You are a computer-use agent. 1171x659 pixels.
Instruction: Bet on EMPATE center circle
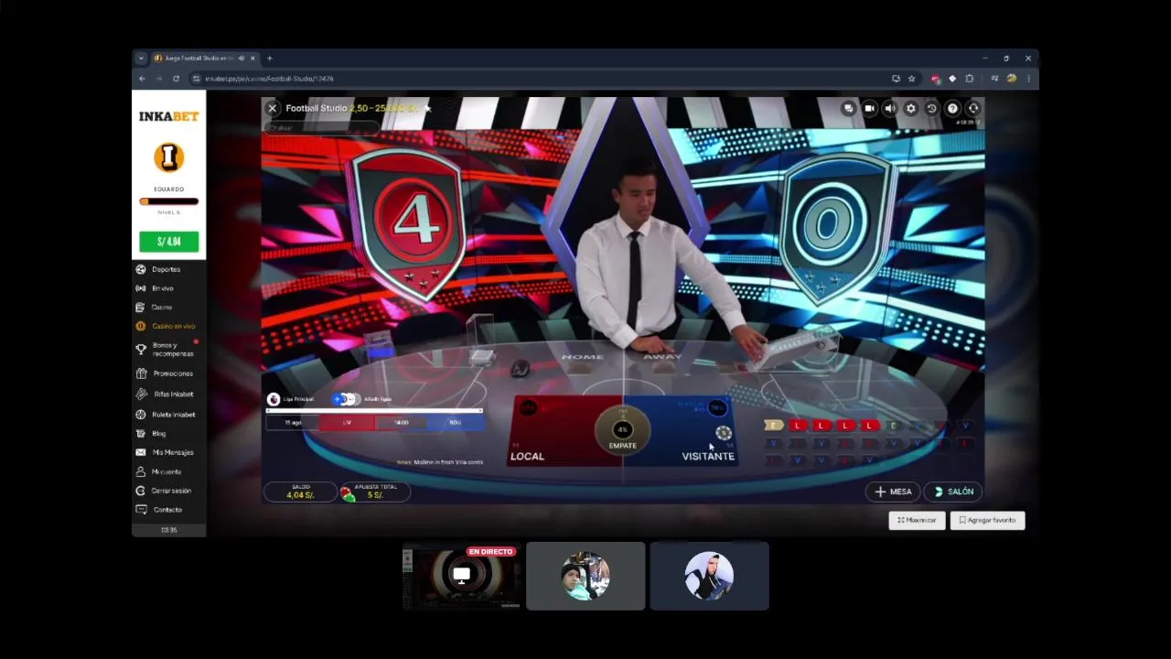point(623,429)
